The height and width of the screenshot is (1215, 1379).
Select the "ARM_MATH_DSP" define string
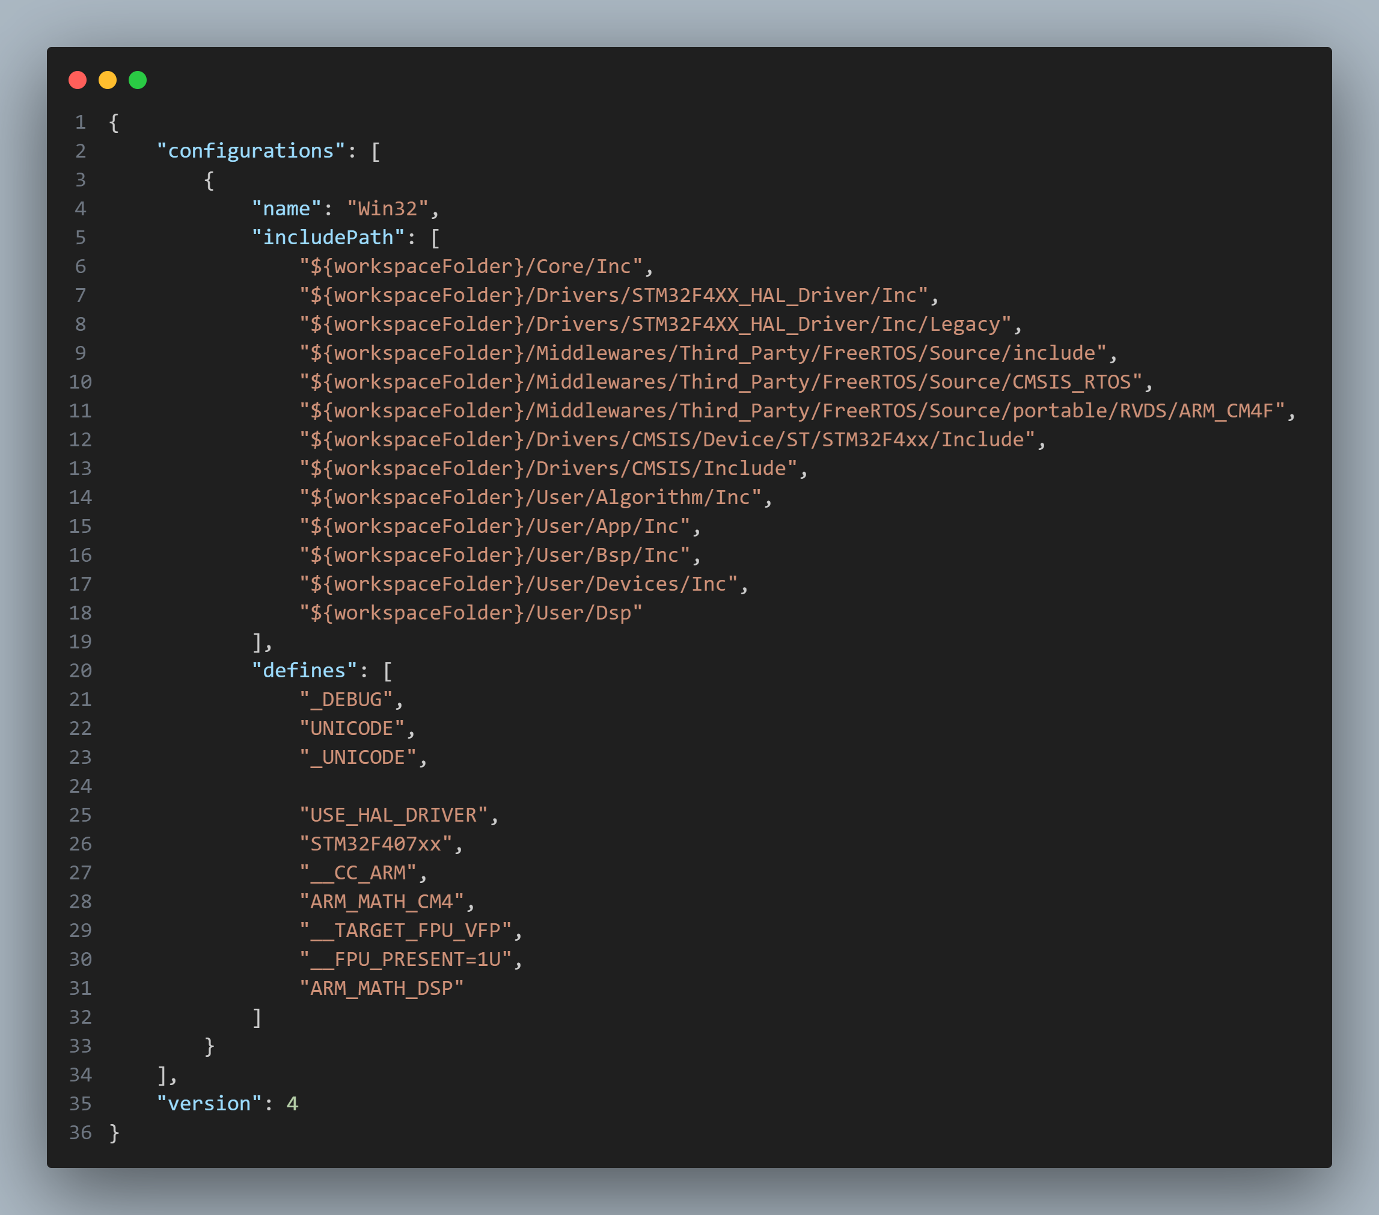click(x=382, y=988)
